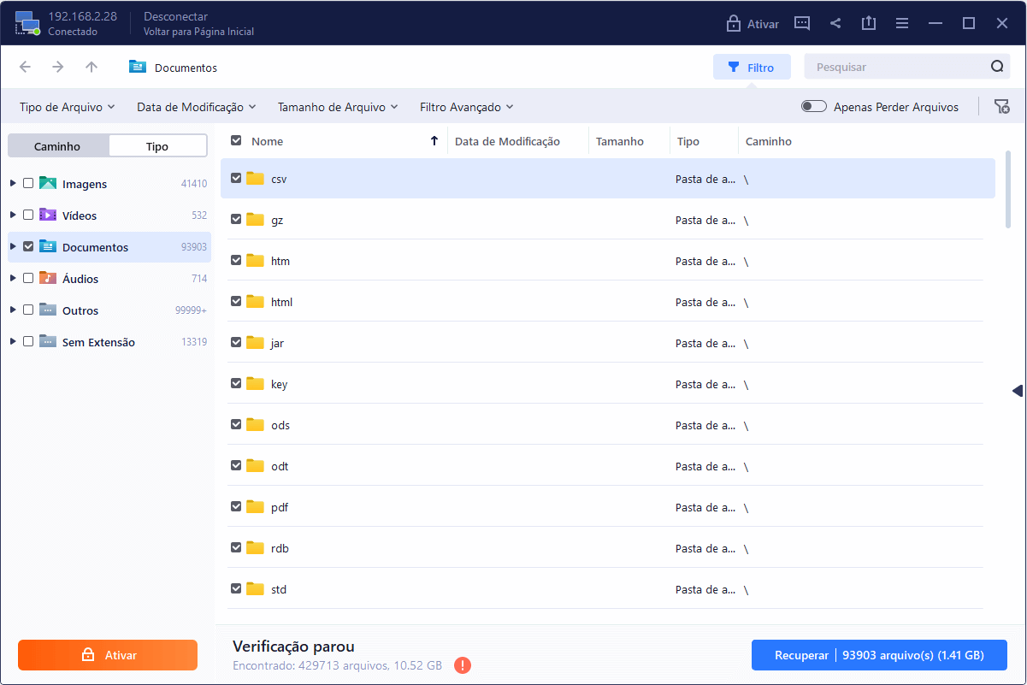The image size is (1027, 685).
Task: Sort by Tipo column header
Action: [688, 141]
